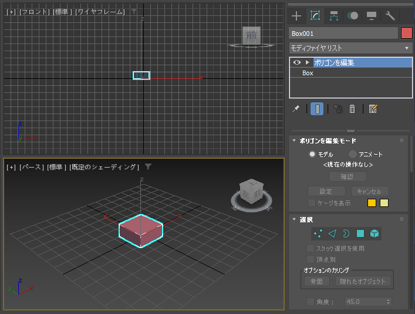Enable the 角度 checkbox
415x314 pixels.
(310, 302)
